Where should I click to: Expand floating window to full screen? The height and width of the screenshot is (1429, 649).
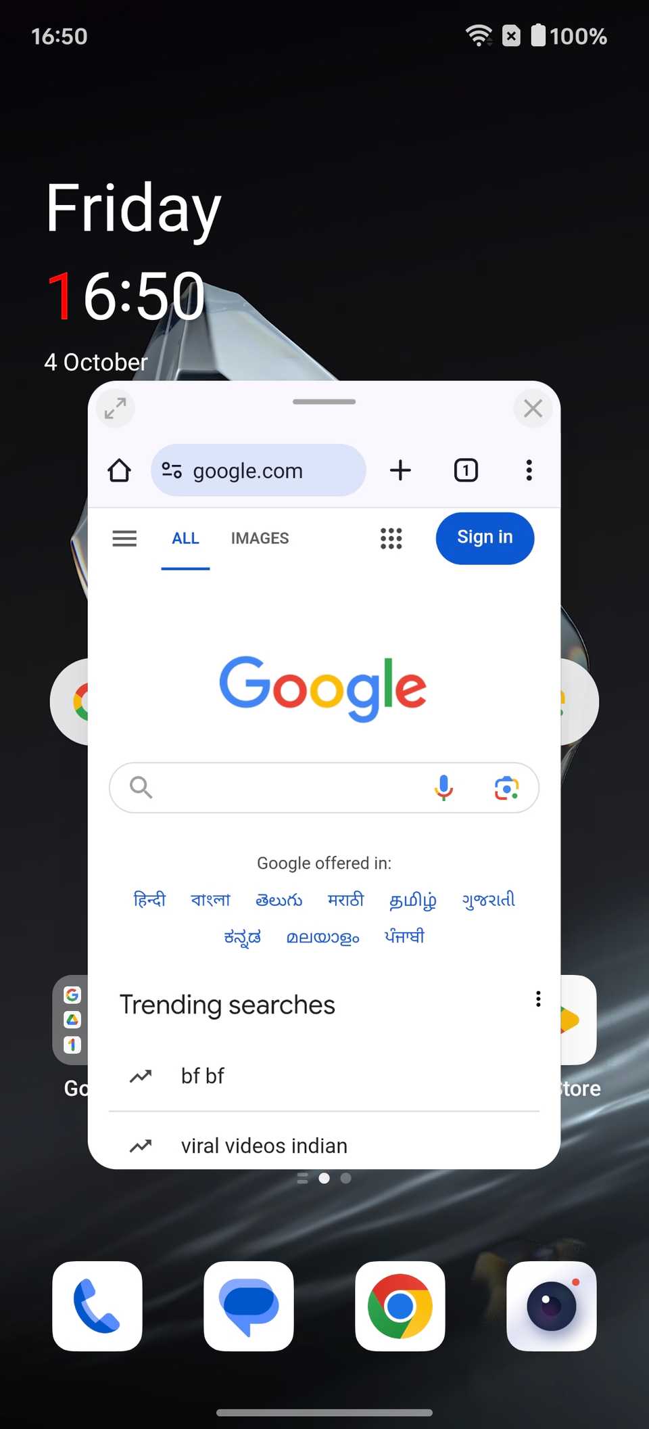116,409
